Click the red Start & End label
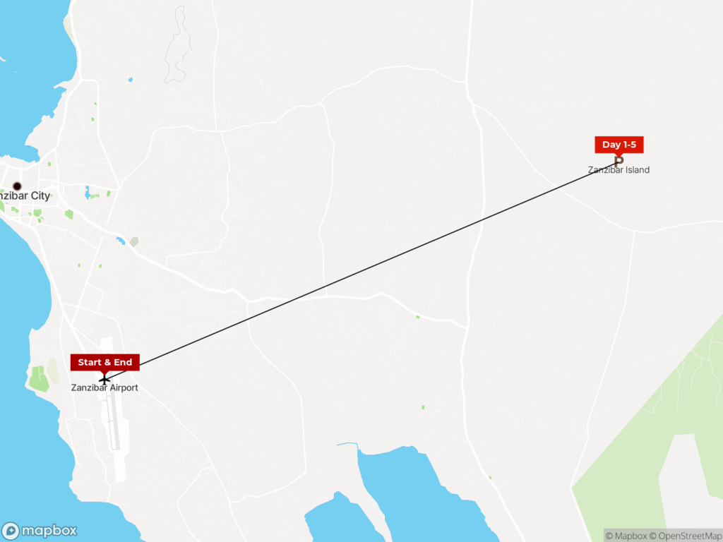The width and height of the screenshot is (723, 542). pos(105,362)
